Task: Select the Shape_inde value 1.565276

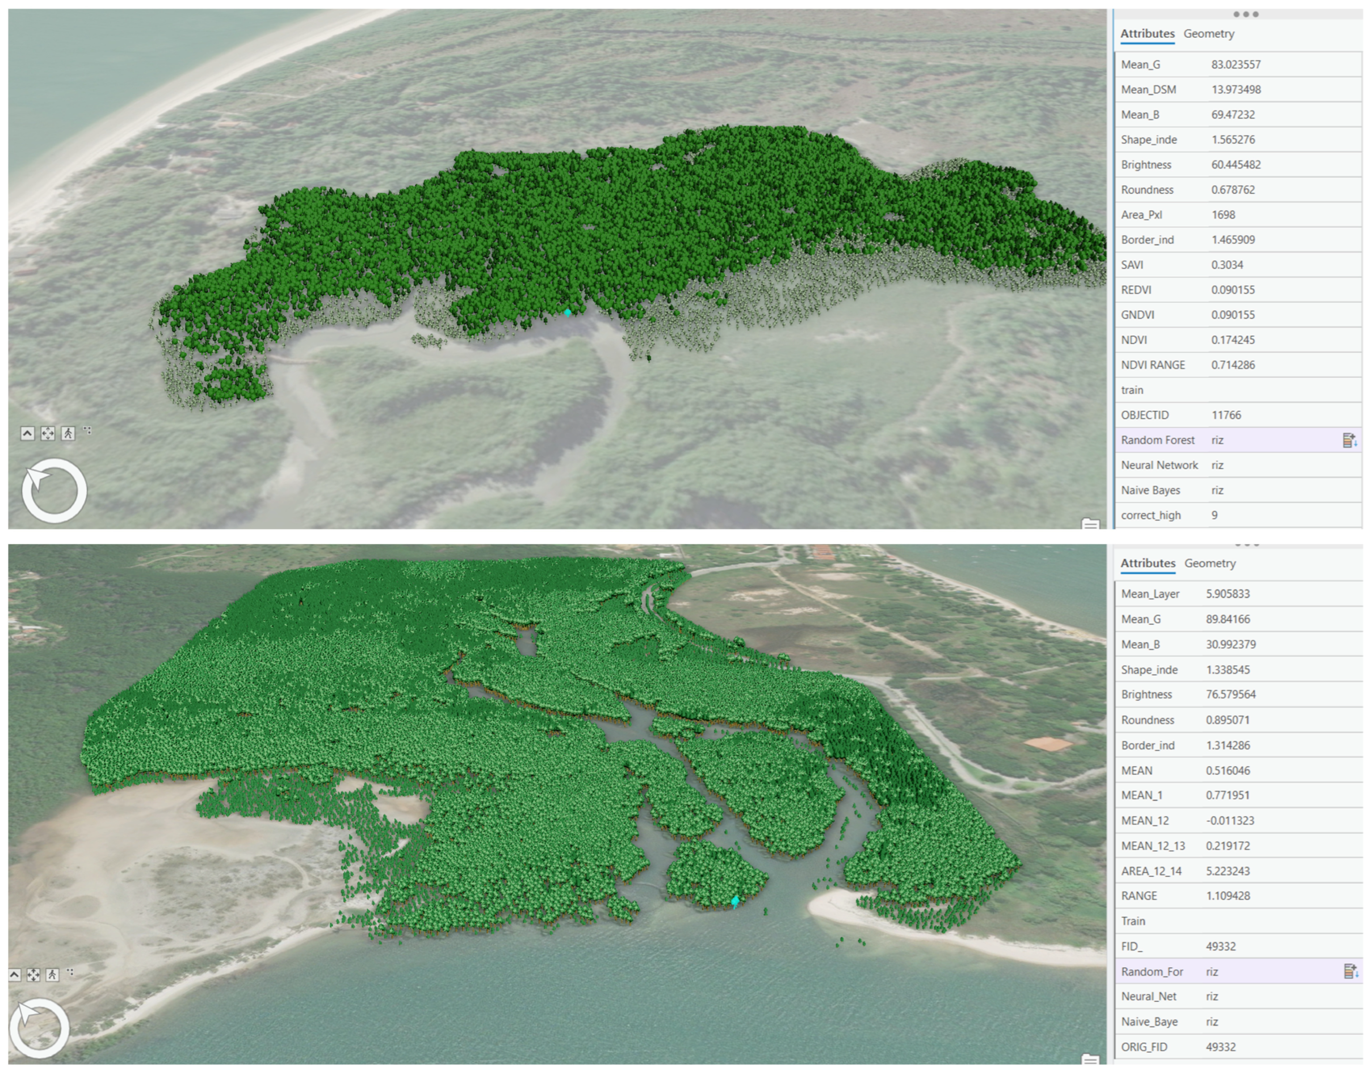Action: click(x=1233, y=139)
